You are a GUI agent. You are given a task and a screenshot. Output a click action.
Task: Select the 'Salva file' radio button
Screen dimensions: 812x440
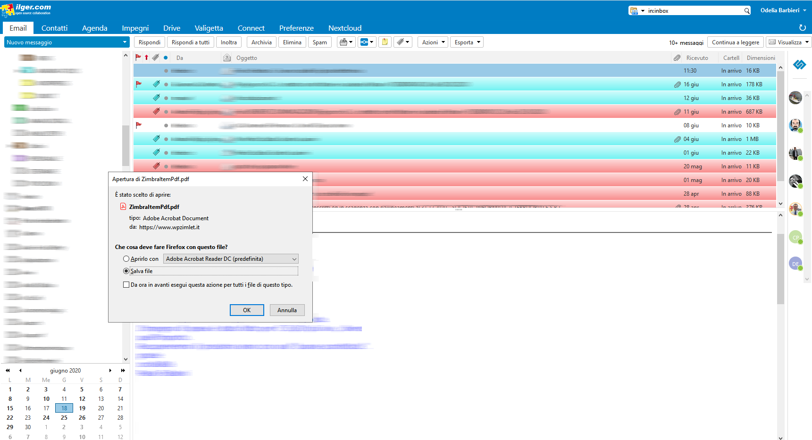pos(126,271)
